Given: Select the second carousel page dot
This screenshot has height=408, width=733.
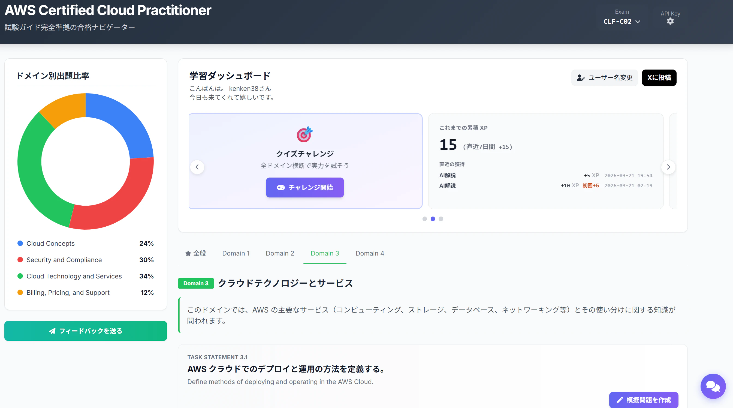Looking at the screenshot, I should (x=433, y=219).
